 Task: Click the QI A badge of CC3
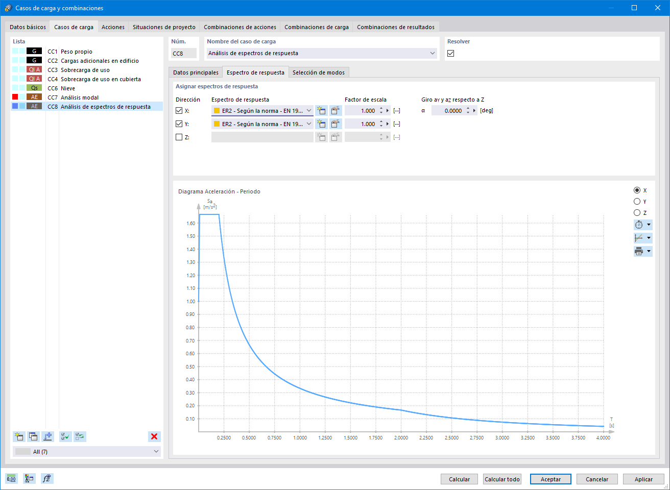coord(34,69)
